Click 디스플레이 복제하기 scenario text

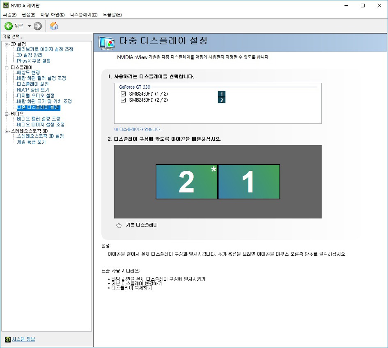(x=131, y=288)
